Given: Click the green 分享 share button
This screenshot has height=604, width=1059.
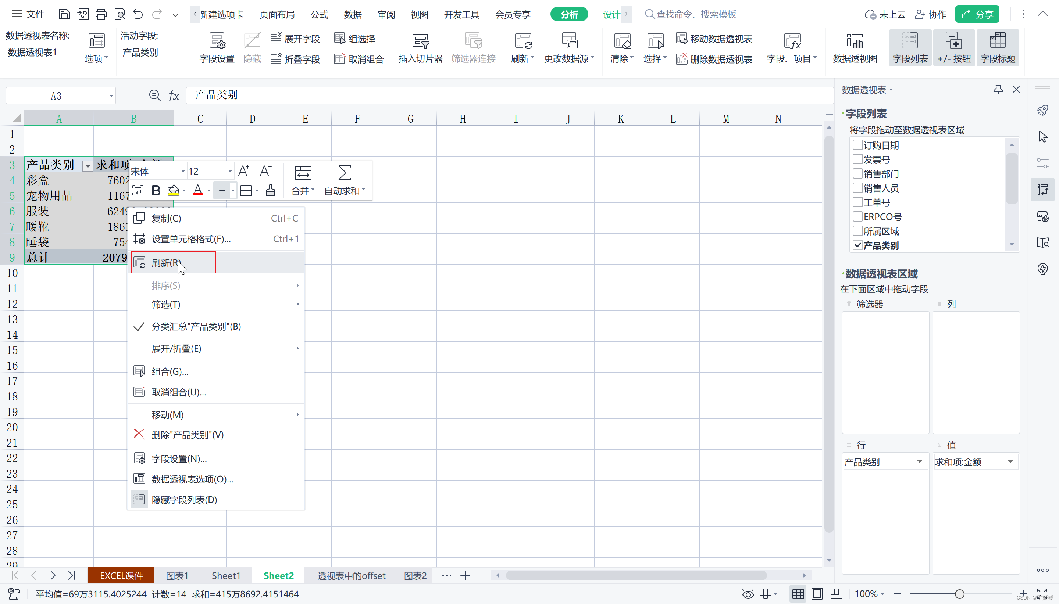Looking at the screenshot, I should tap(977, 15).
